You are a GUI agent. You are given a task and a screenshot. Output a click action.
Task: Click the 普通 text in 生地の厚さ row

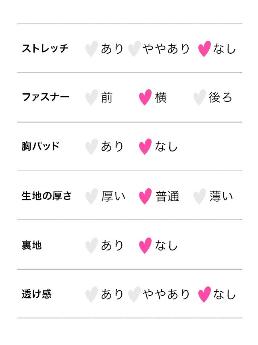[x=167, y=196]
